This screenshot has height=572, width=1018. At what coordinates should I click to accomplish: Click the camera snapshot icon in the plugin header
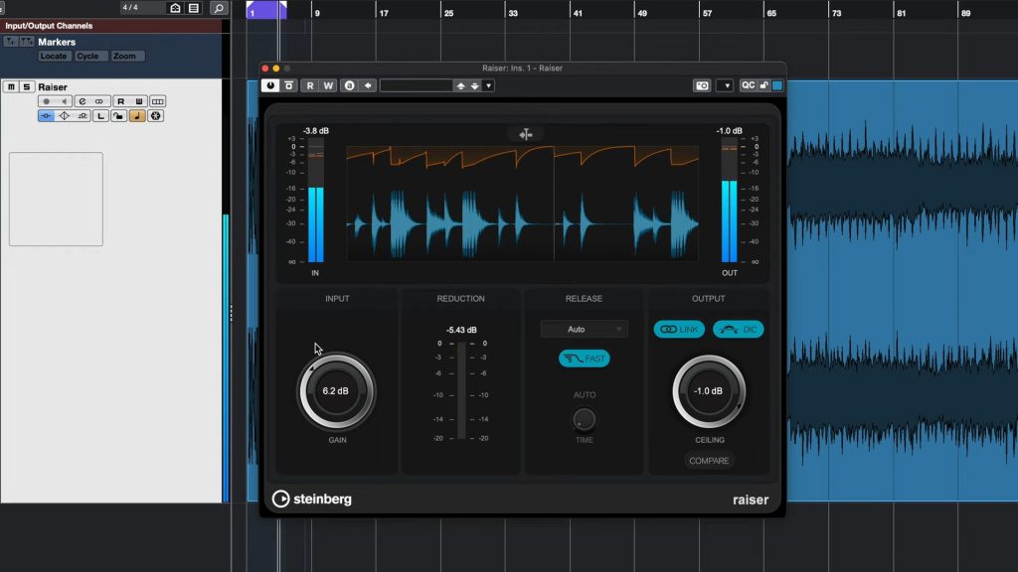point(703,84)
